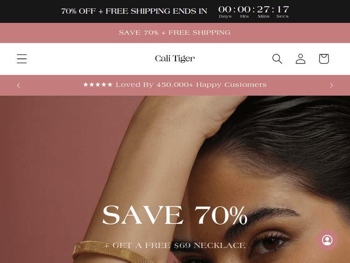Show previous announcement slide arrow
This screenshot has height=263, width=350.
click(x=19, y=85)
